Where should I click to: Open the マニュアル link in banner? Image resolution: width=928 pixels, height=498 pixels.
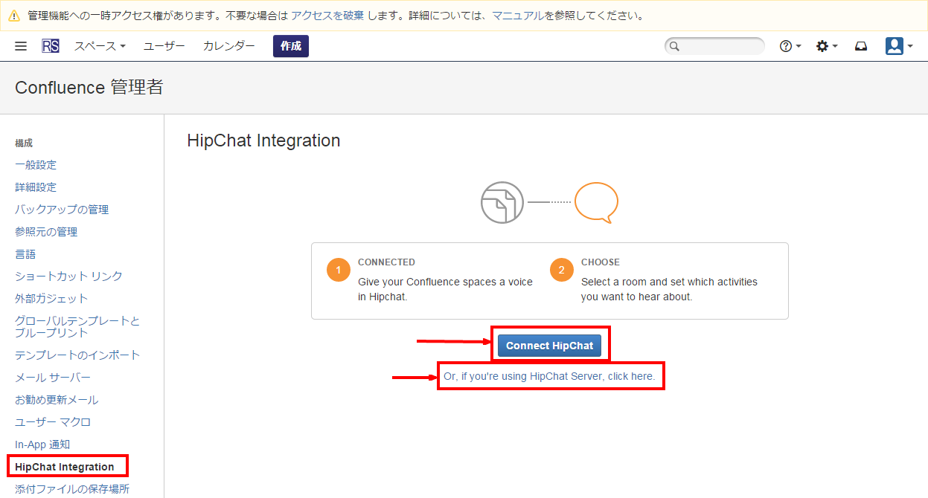pos(518,15)
